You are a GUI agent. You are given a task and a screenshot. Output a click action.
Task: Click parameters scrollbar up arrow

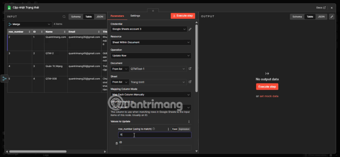pos(197,22)
